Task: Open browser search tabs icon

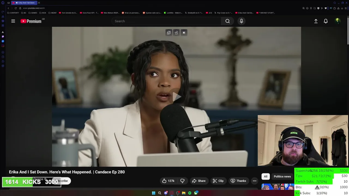Action: point(335,3)
